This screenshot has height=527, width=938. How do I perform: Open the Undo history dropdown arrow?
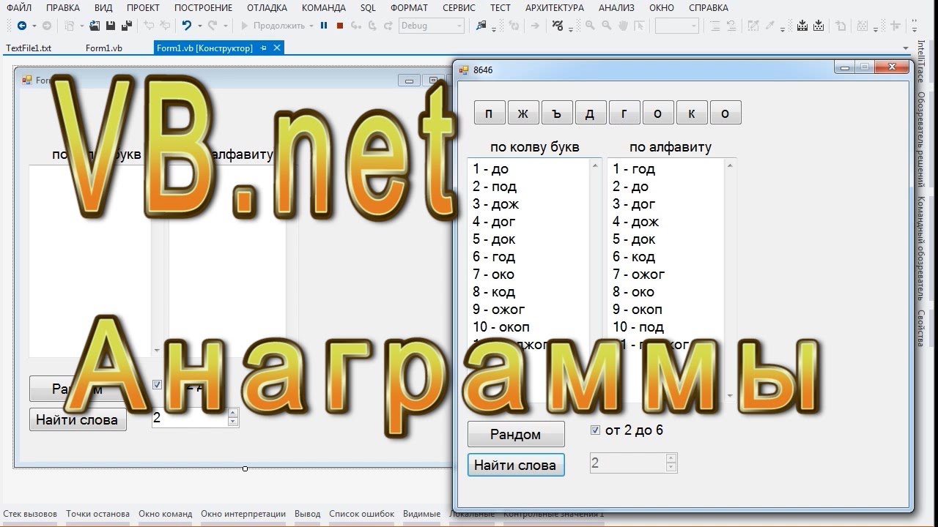coord(200,26)
